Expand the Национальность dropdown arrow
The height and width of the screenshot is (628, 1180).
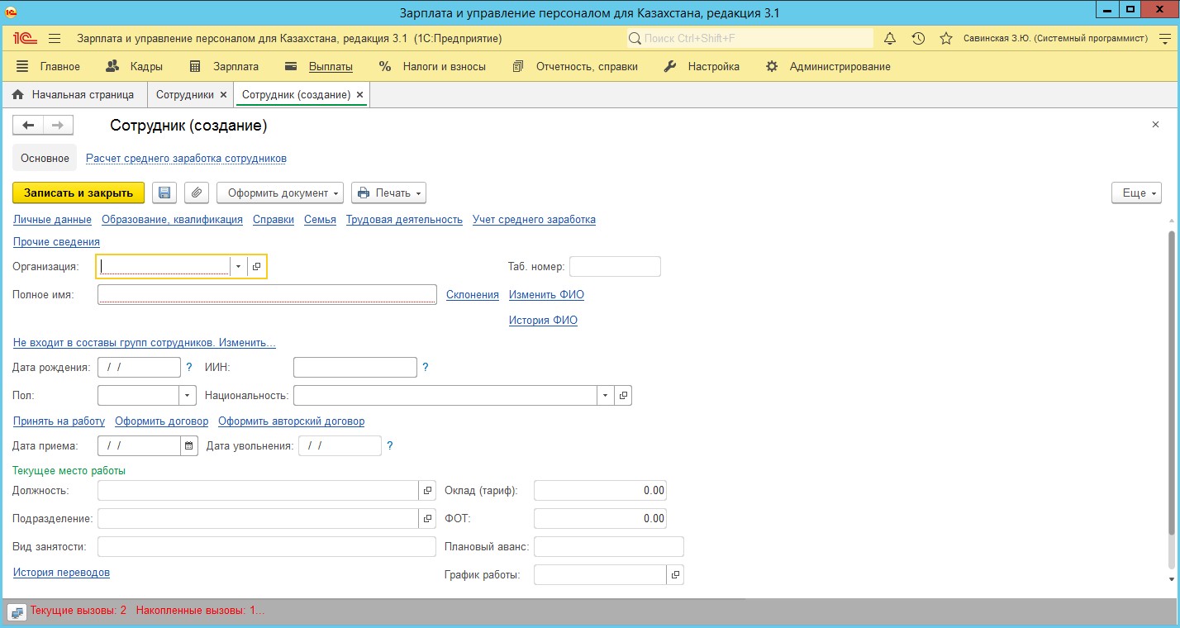point(606,396)
